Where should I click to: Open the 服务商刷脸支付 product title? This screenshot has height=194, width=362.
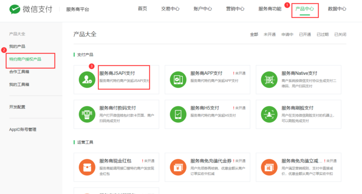coord(297,108)
